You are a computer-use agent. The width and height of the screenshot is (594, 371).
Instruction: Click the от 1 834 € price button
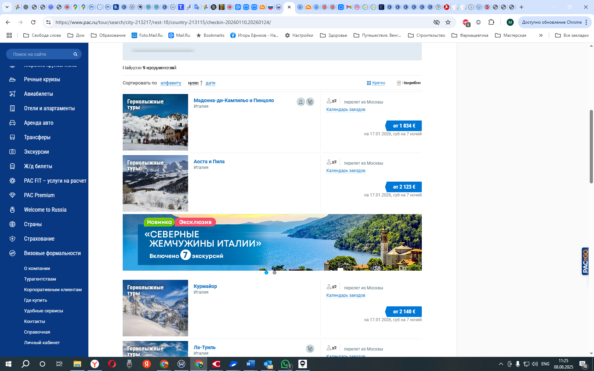coord(403,126)
